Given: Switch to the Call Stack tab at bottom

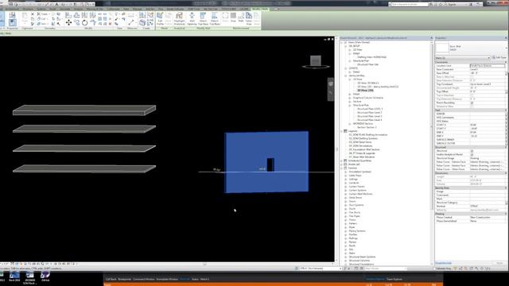Looking at the screenshot, I should coord(111,279).
